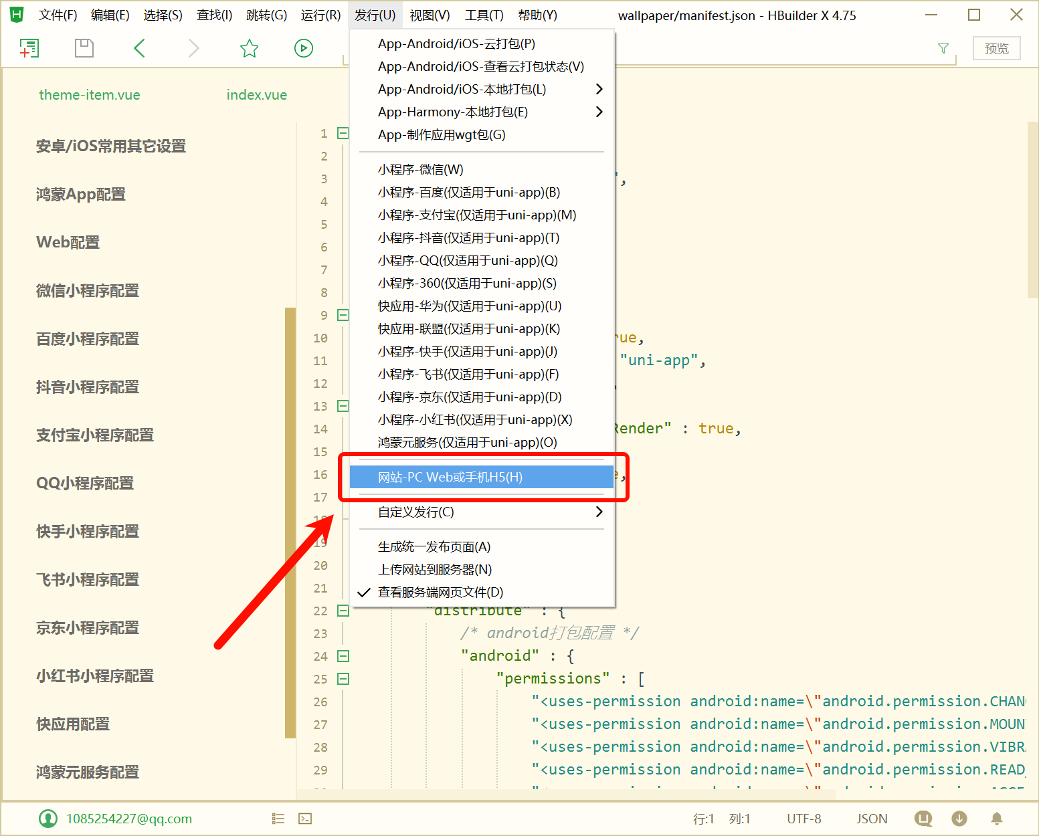Viewport: 1039px width, 836px height.
Task: Collapse the android fold at line 24
Action: [343, 656]
